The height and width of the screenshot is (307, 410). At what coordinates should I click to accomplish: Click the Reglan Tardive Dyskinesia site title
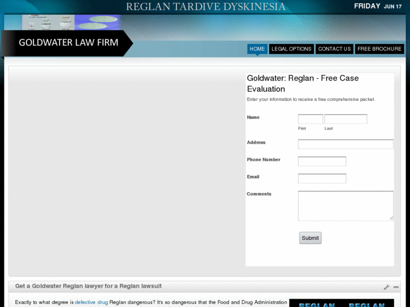pos(205,7)
